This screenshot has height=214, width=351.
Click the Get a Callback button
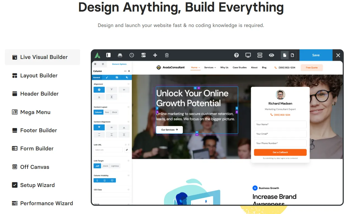coord(280,152)
